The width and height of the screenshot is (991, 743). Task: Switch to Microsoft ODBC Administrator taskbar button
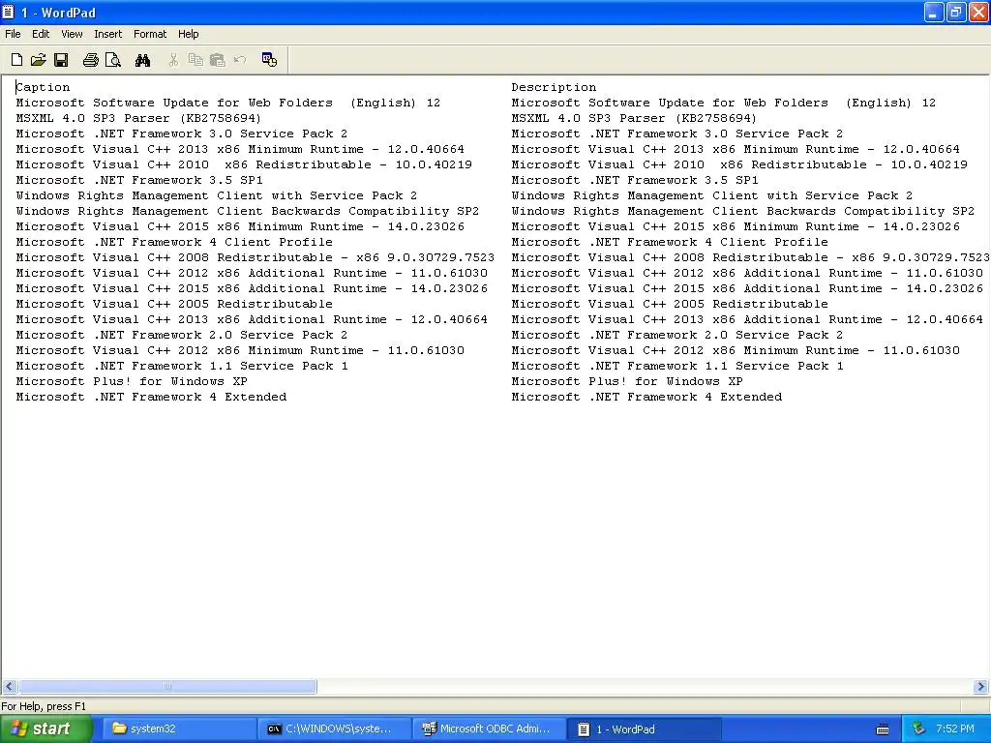coord(489,729)
